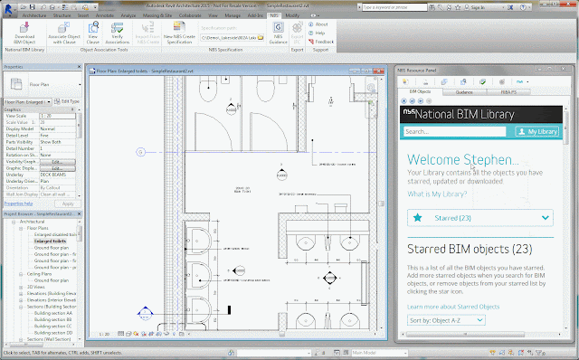Image resolution: width=579 pixels, height=360 pixels.
Task: Open the Architecture ribbon tab
Action: pyautogui.click(x=34, y=15)
